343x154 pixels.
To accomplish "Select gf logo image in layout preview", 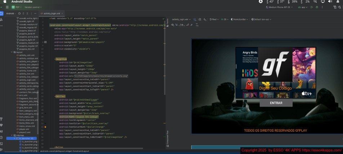I will (x=275, y=65).
